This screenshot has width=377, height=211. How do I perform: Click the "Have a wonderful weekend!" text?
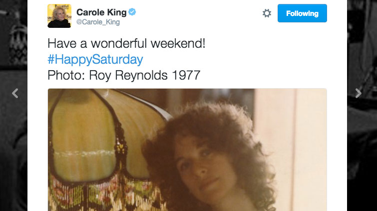click(126, 44)
